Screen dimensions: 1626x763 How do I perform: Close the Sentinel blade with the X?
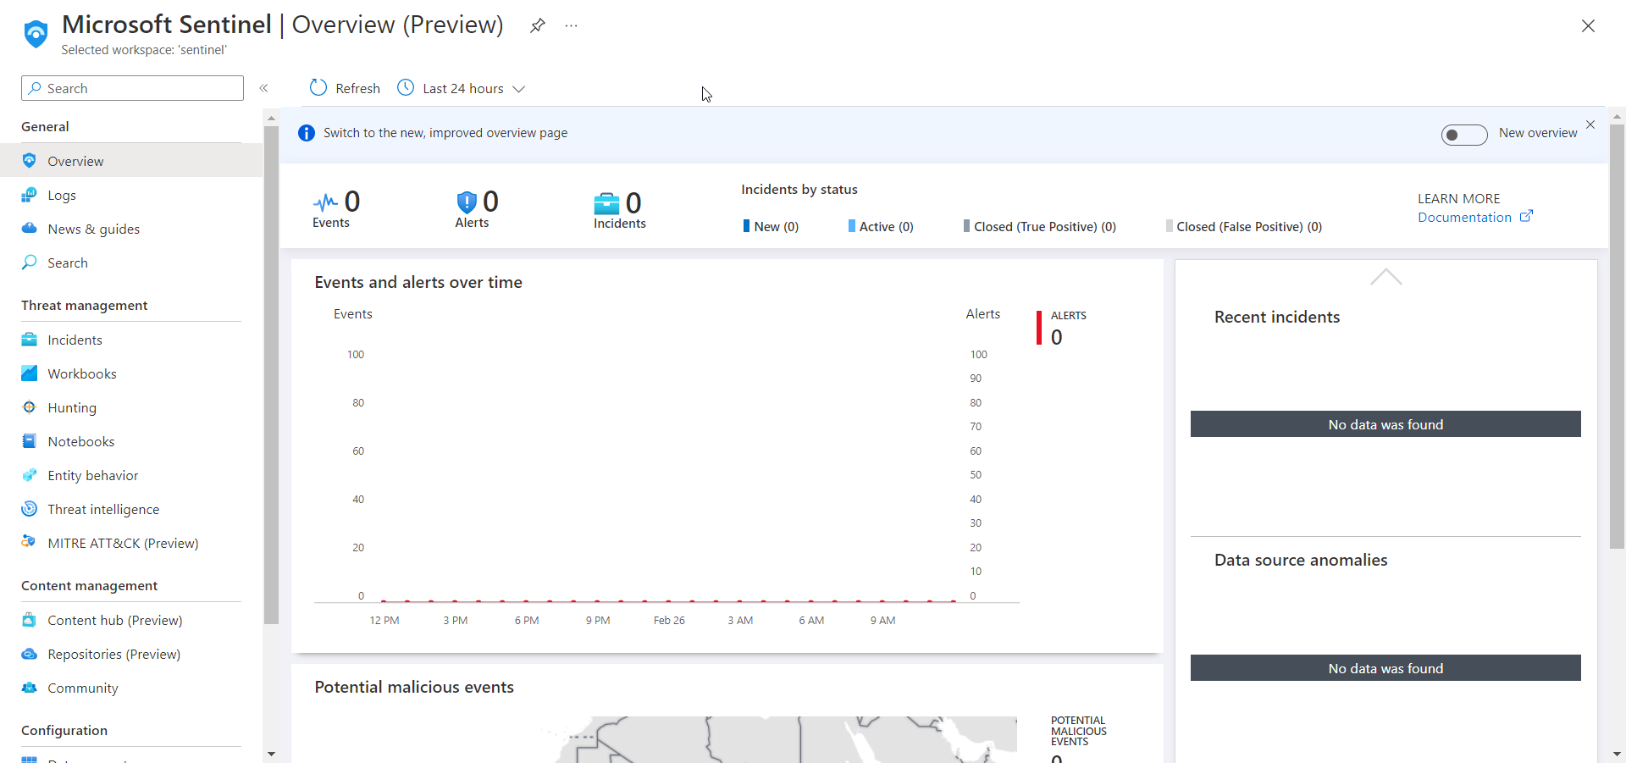point(1588,26)
